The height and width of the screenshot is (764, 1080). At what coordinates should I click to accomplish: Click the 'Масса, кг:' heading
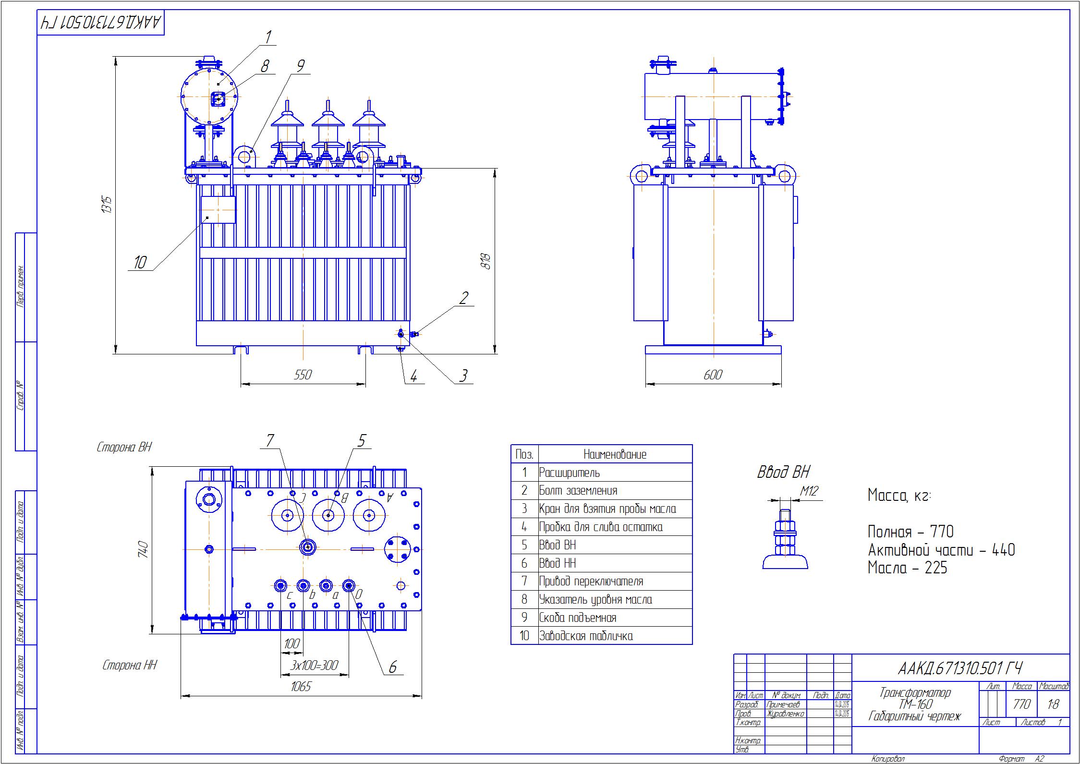pyautogui.click(x=899, y=495)
